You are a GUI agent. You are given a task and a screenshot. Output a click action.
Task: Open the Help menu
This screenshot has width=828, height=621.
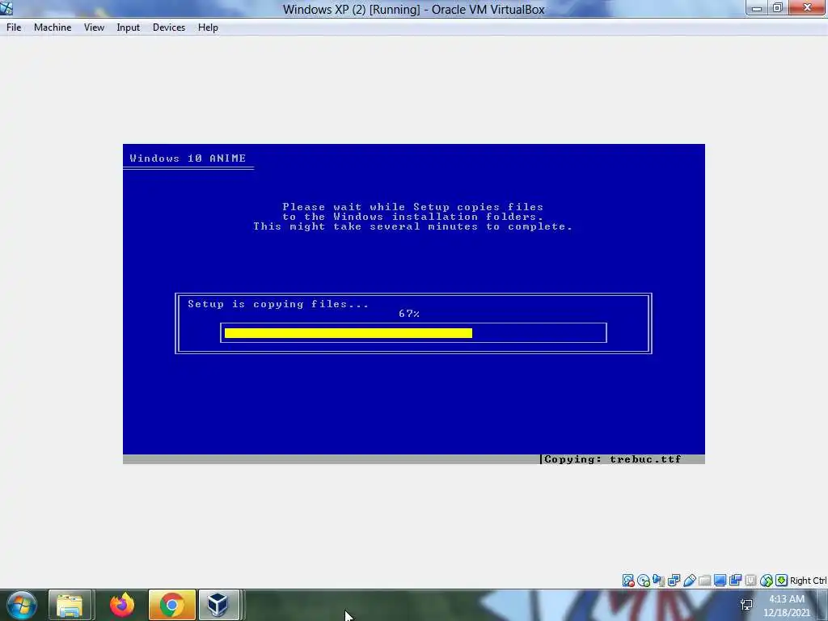(208, 27)
